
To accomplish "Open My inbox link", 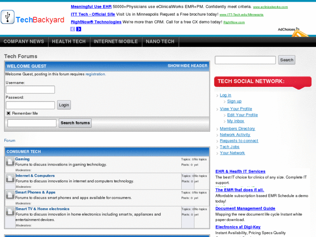I will (x=236, y=121).
